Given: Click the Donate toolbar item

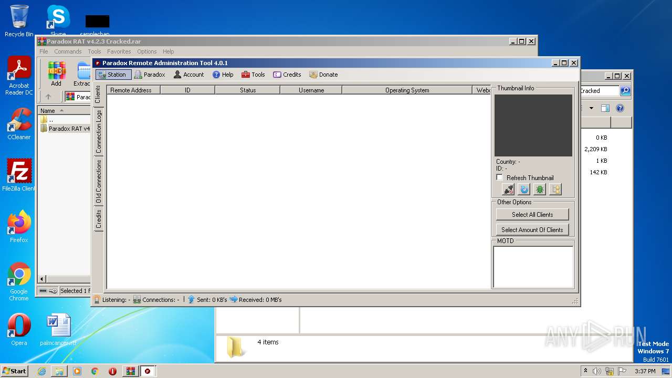Looking at the screenshot, I should pos(323,75).
